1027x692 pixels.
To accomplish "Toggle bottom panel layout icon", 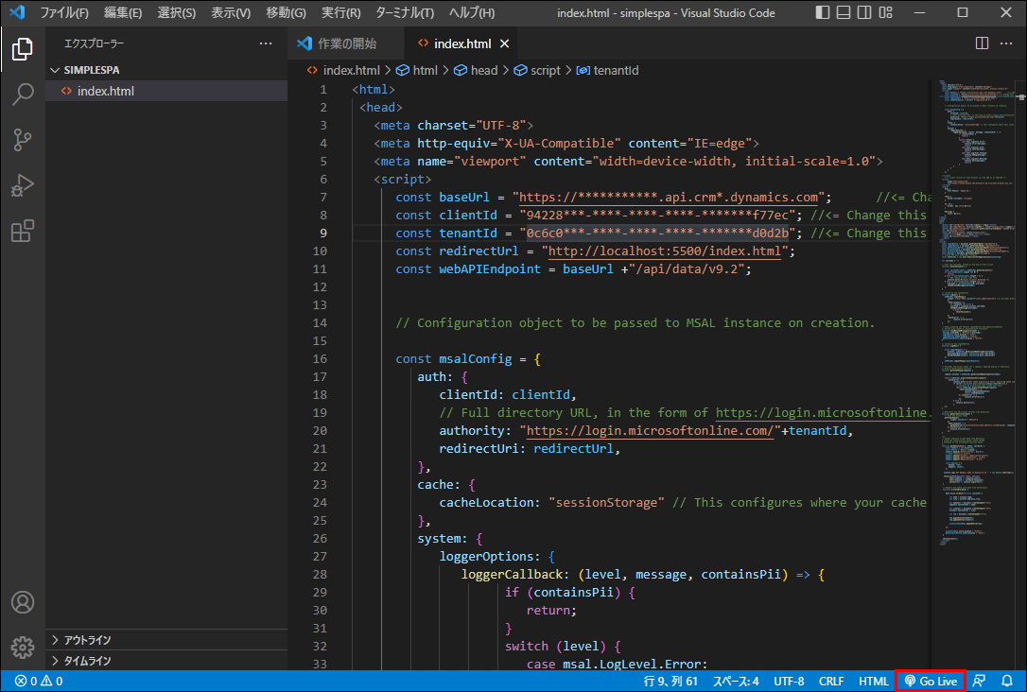I will pyautogui.click(x=844, y=12).
